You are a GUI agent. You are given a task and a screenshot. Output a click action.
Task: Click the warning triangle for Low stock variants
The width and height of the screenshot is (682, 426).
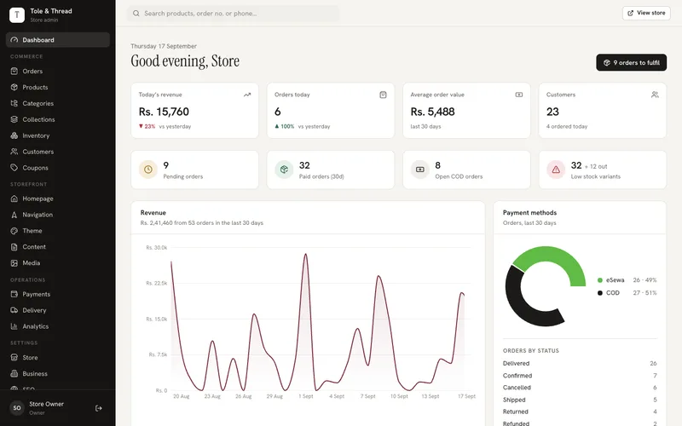pyautogui.click(x=556, y=170)
